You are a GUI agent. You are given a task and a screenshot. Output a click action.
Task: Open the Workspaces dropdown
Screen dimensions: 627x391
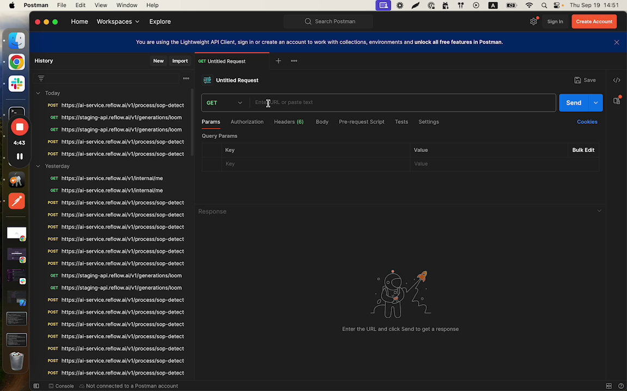[x=118, y=22]
